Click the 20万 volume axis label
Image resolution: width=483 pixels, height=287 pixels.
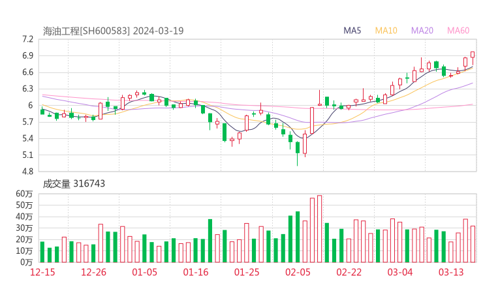point(24,239)
